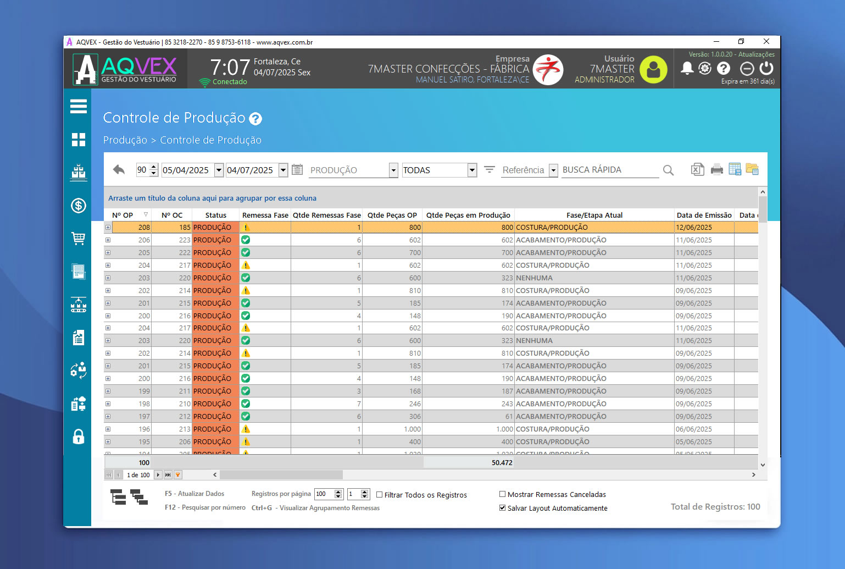Type in the BUSCA RÁPIDA search field
Image resolution: width=845 pixels, height=569 pixels.
609,170
